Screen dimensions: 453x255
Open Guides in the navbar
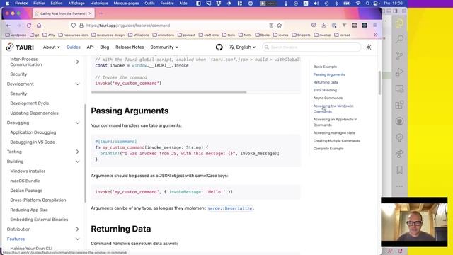click(74, 47)
